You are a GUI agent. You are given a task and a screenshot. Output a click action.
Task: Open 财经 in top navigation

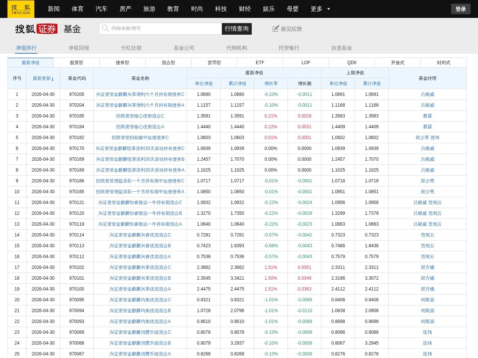click(x=245, y=9)
